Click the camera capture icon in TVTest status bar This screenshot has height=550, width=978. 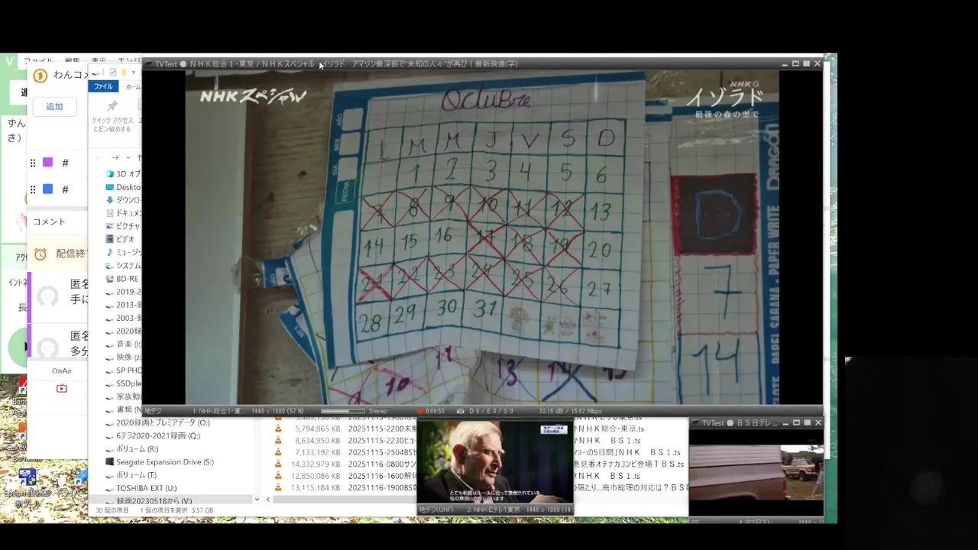click(x=460, y=411)
